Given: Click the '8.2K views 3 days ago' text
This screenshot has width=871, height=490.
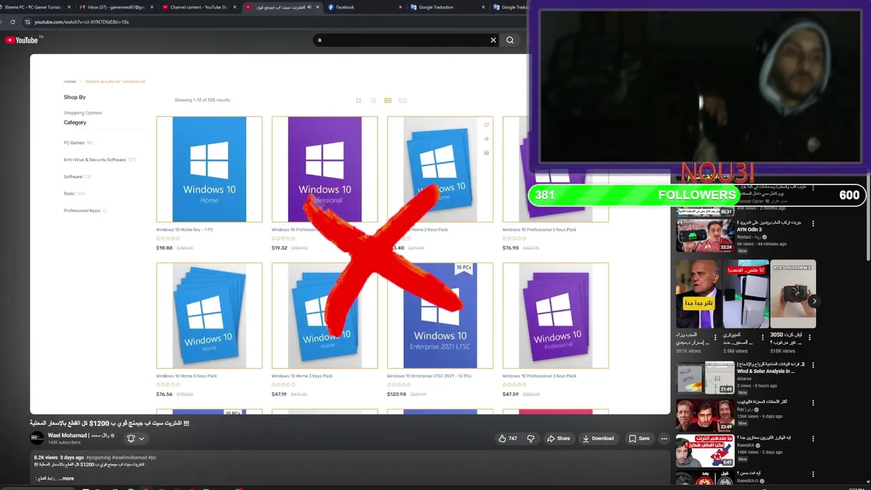Looking at the screenshot, I should coord(59,458).
